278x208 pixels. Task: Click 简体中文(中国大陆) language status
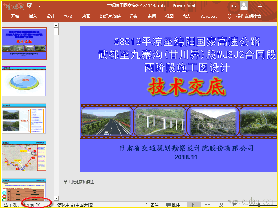coord(75,205)
